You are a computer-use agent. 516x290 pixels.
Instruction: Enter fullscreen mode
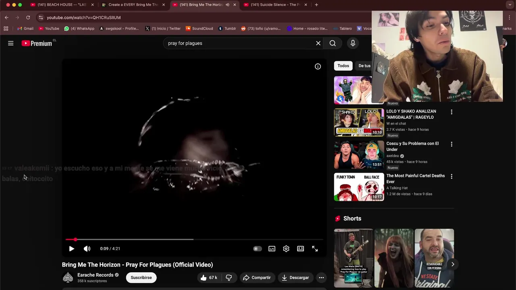(x=315, y=249)
